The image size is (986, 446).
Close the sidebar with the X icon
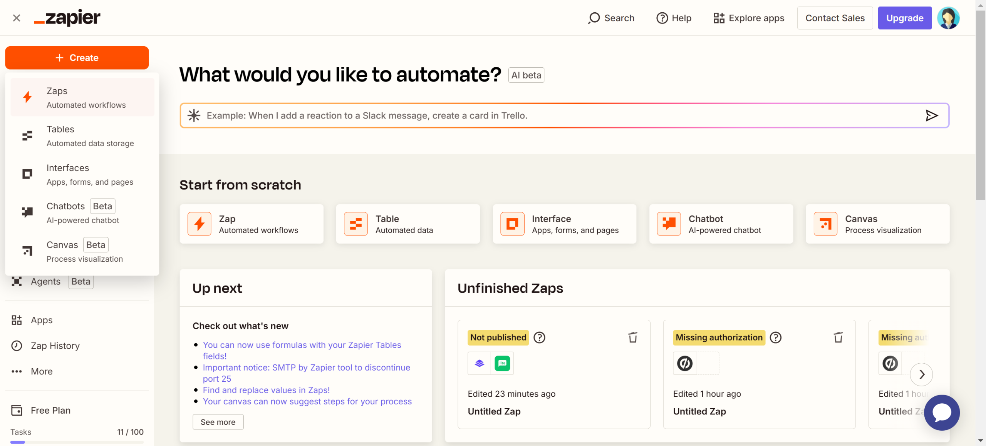point(17,18)
